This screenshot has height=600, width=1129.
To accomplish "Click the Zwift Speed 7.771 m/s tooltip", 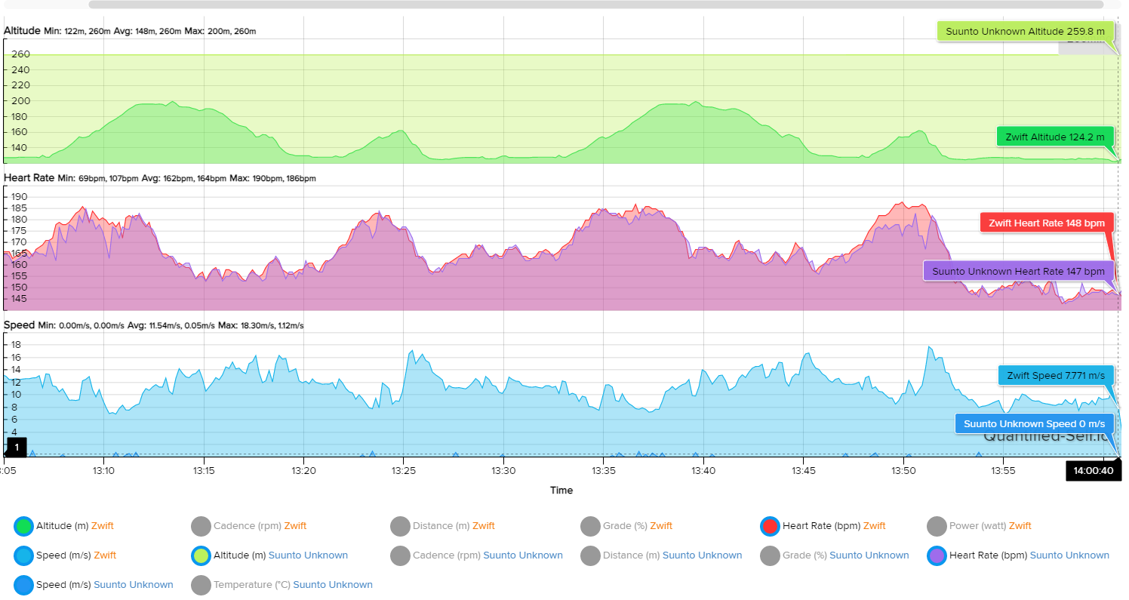I will coord(1055,375).
